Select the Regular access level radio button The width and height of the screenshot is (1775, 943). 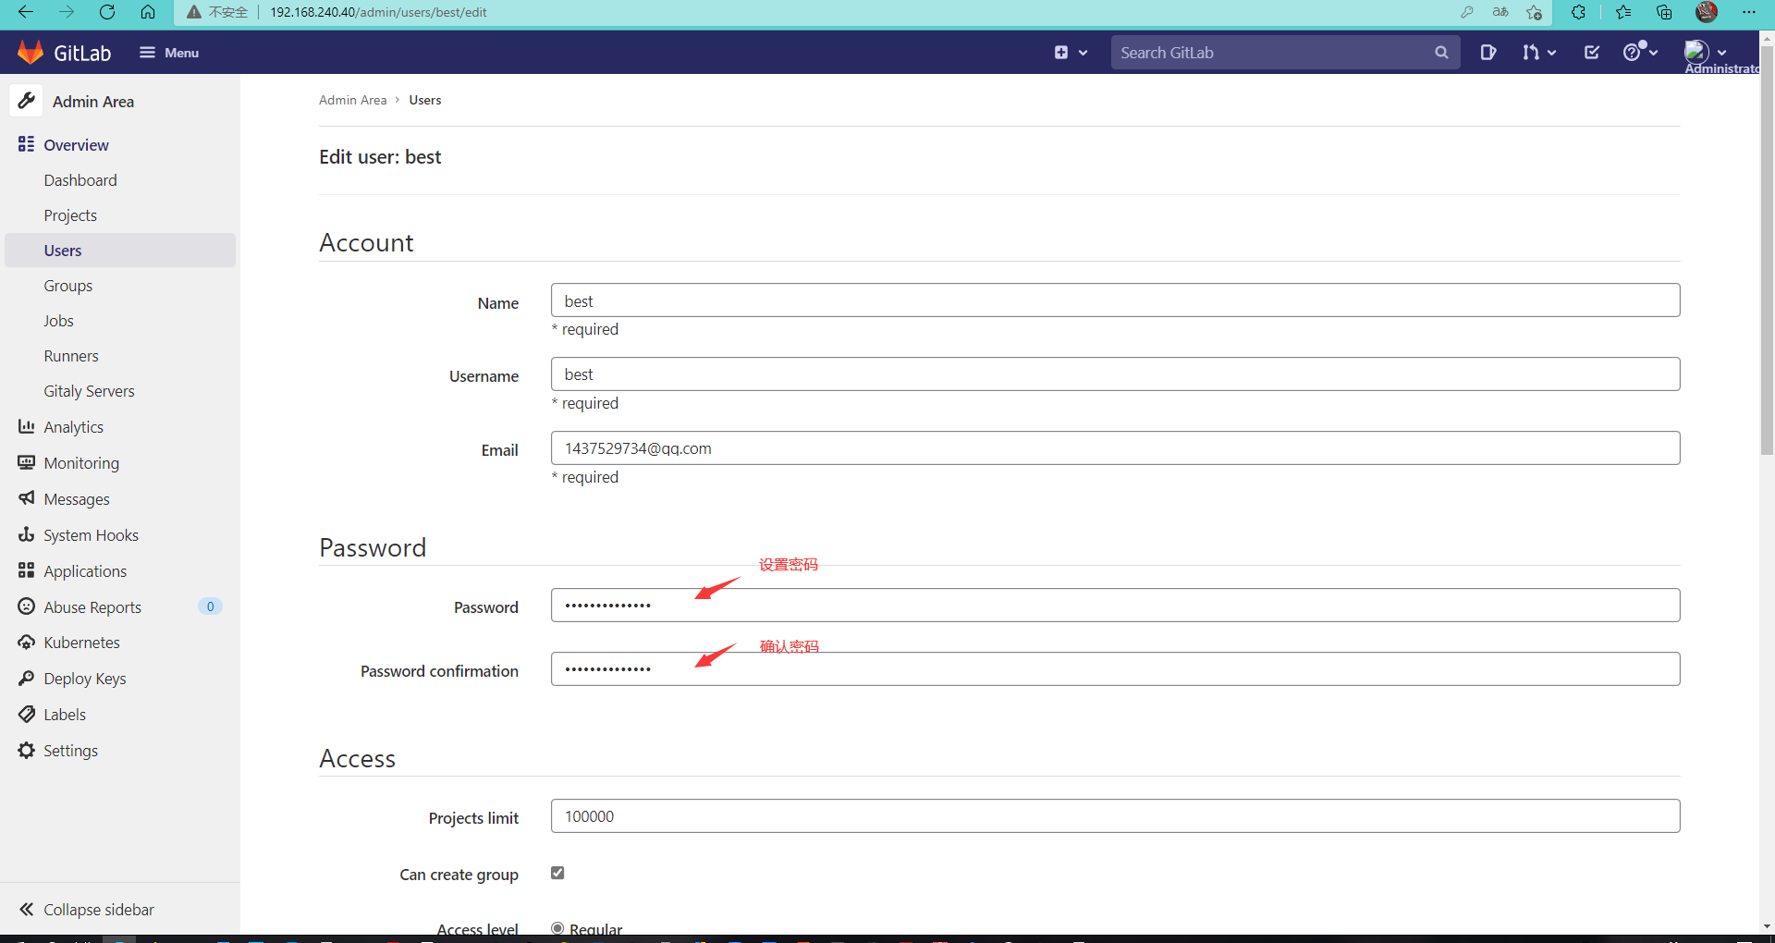[x=557, y=928]
